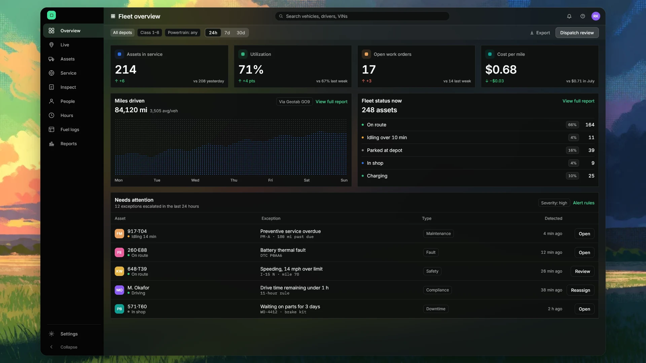Select the 24h time range
This screenshot has height=363, width=646.
point(213,33)
